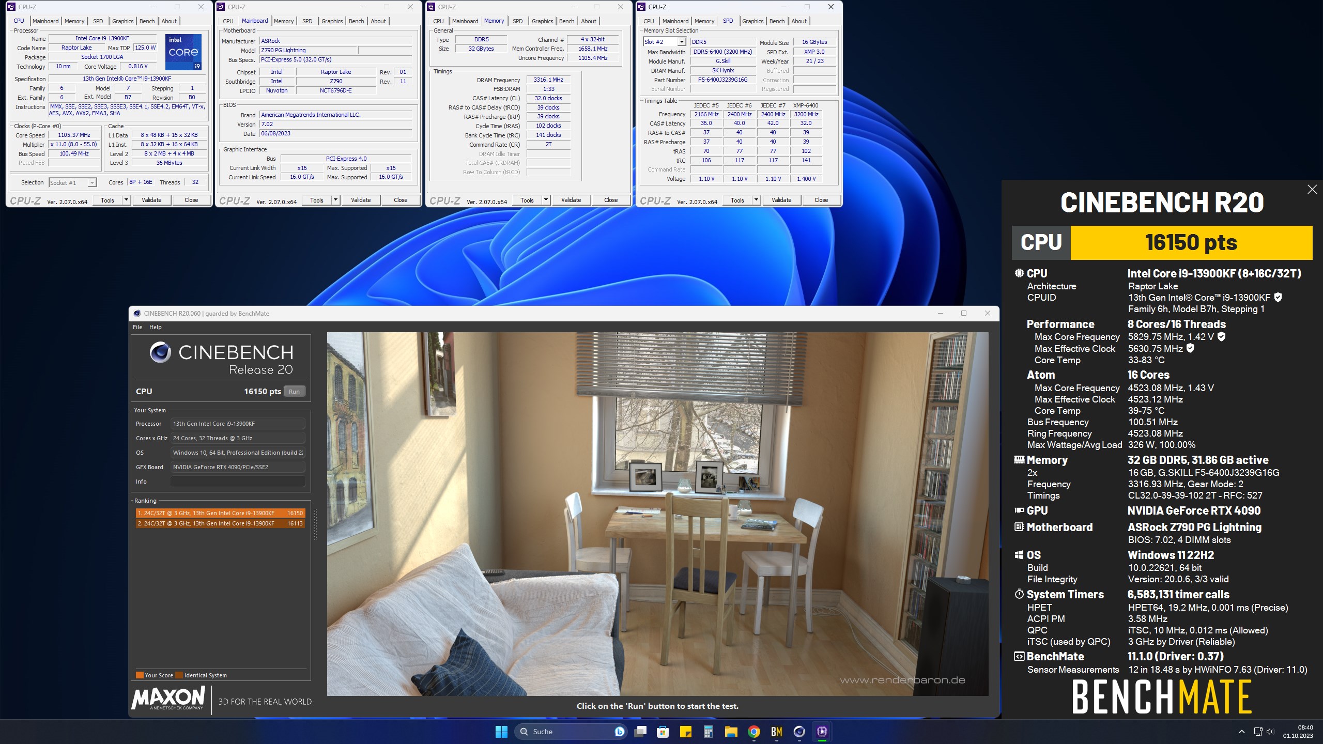Click the shield icon after 5829.75 MHz, 1.42 V
Viewport: 1323px width, 744px height.
(1222, 336)
